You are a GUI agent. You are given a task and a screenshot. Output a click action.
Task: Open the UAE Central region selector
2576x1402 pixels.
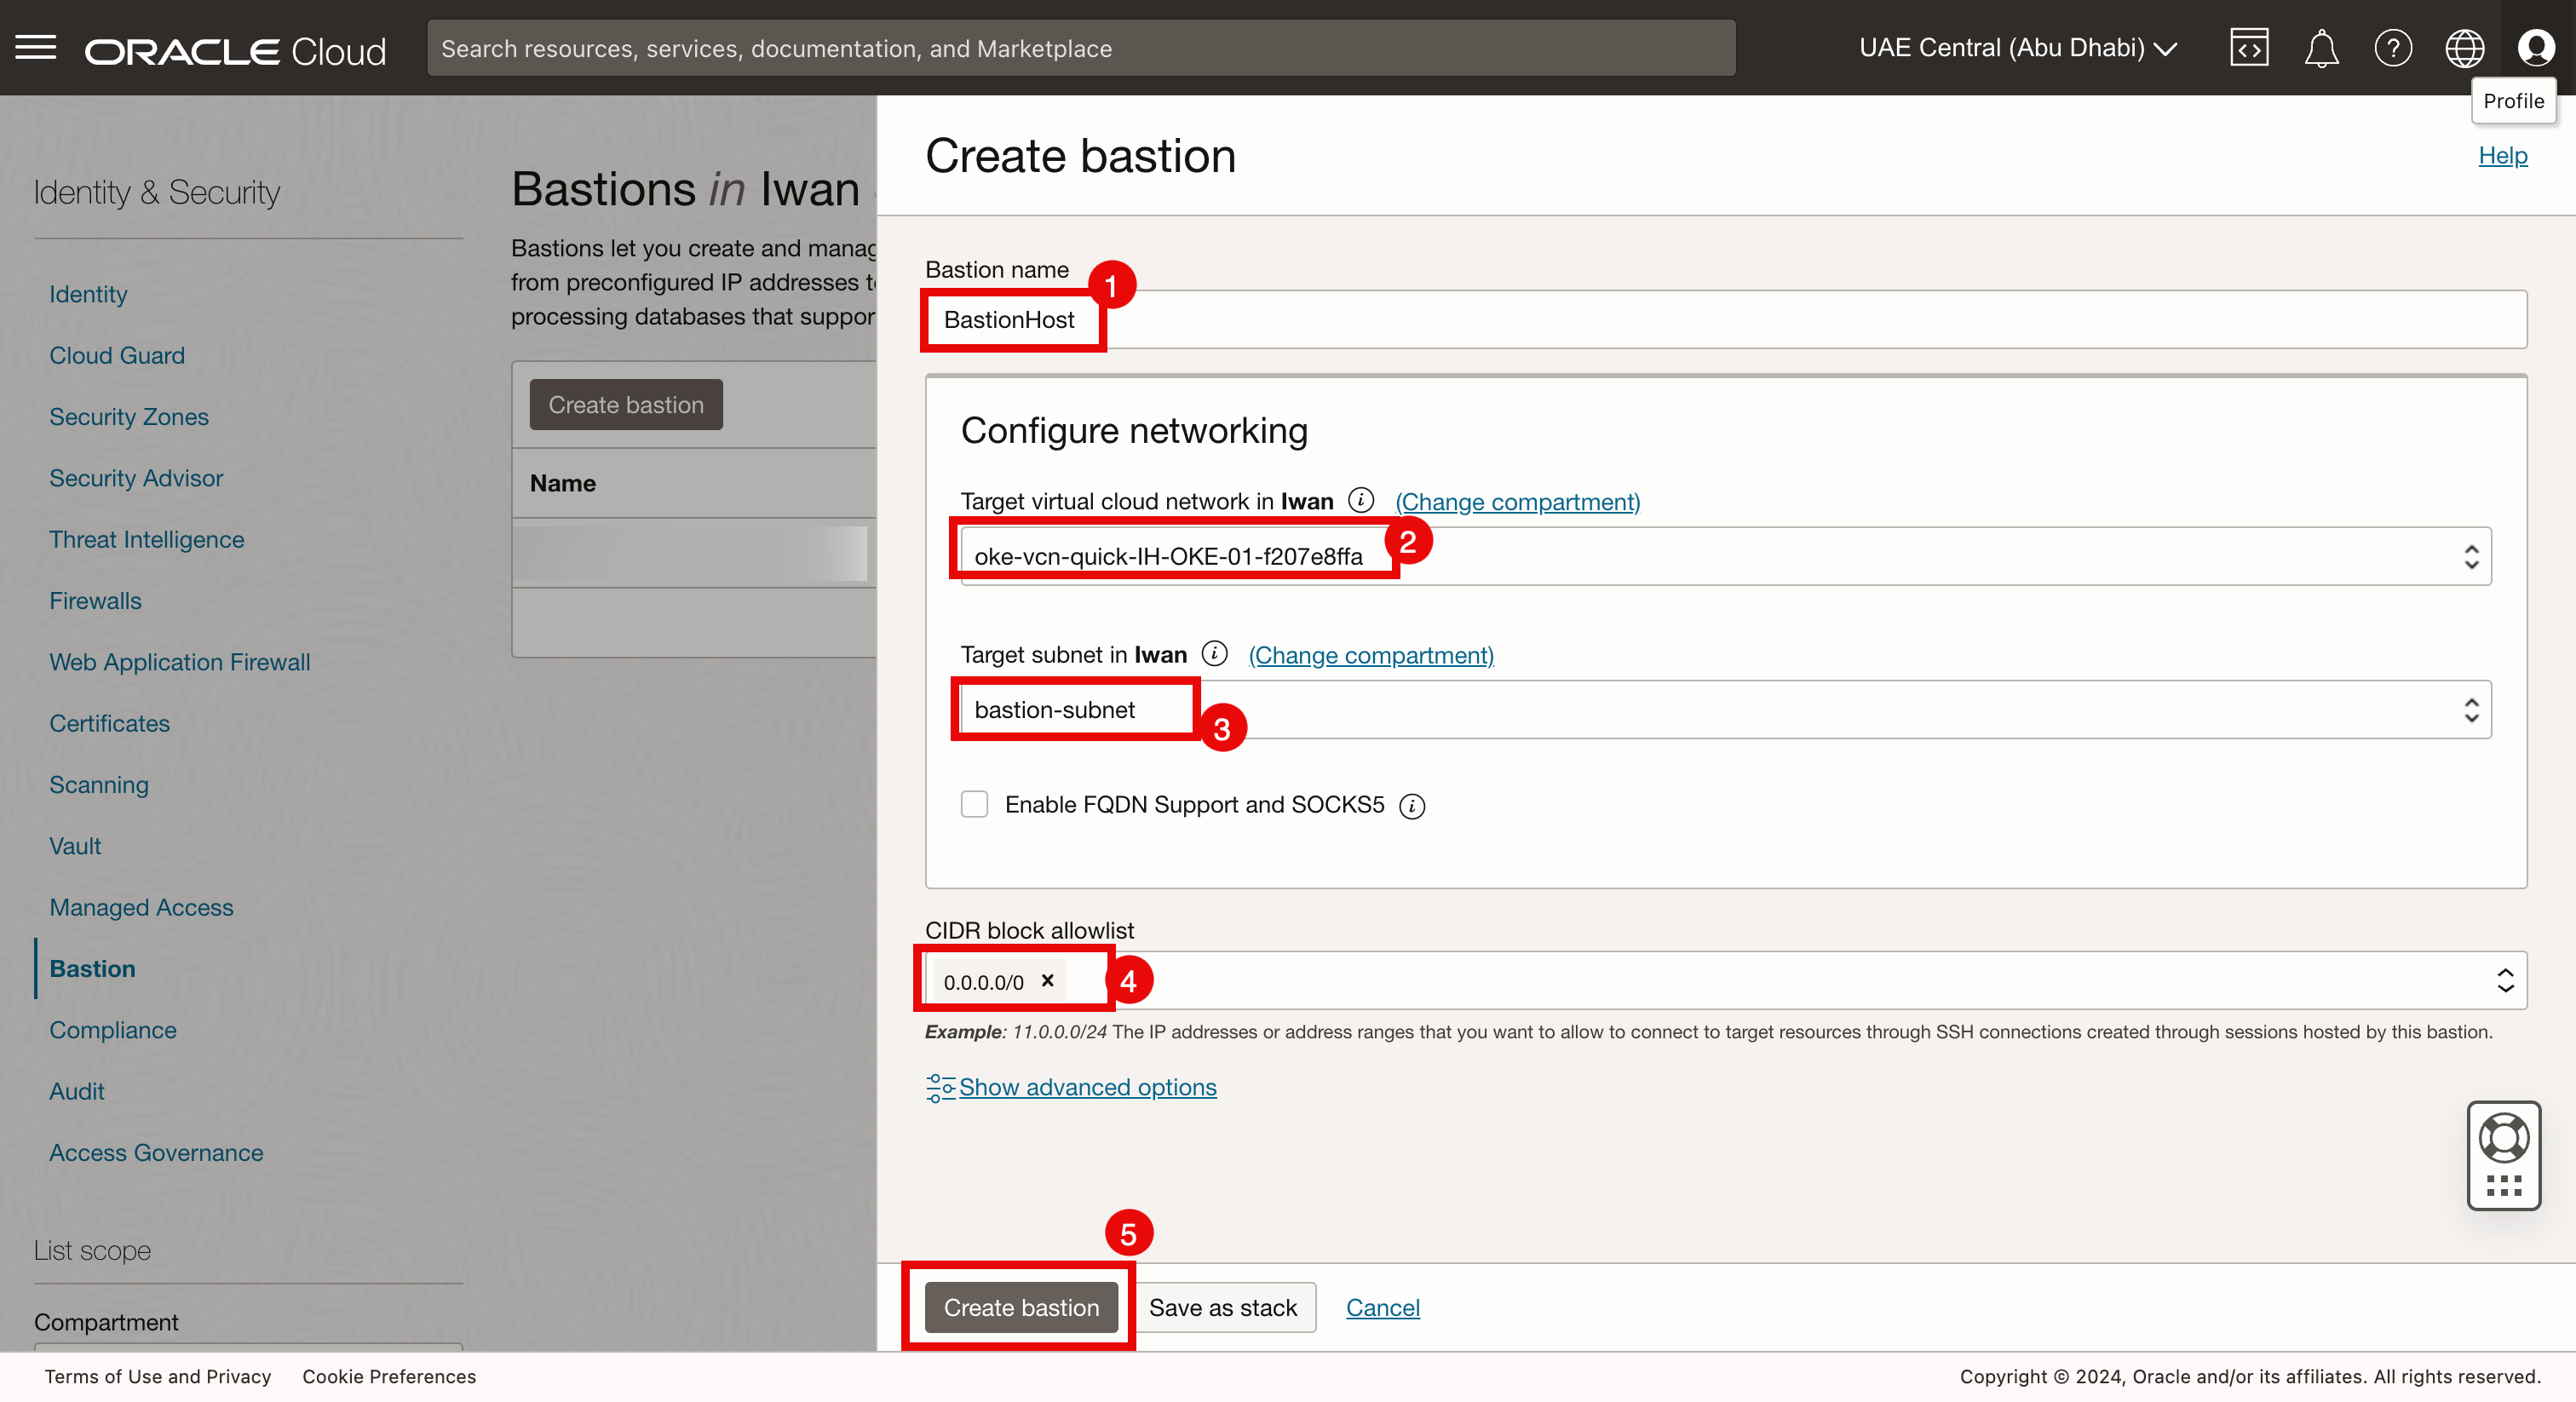click(x=2017, y=48)
